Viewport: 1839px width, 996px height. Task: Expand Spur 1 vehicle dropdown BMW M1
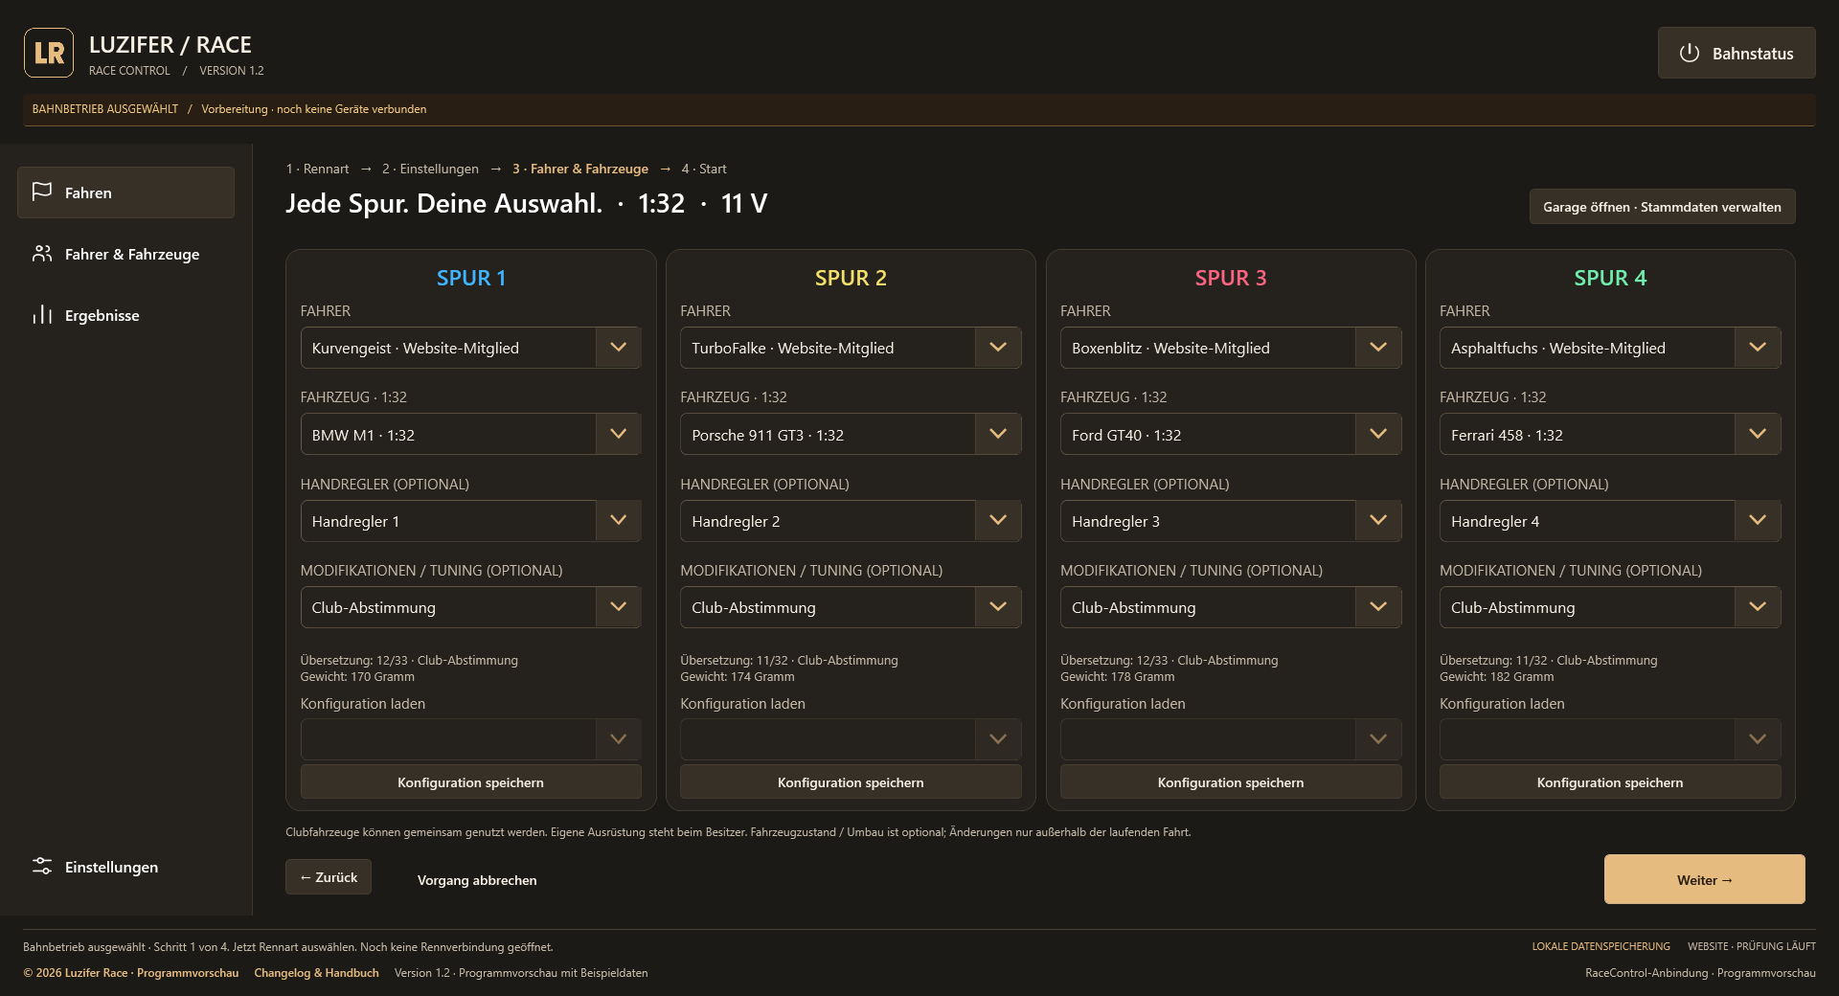click(x=470, y=435)
